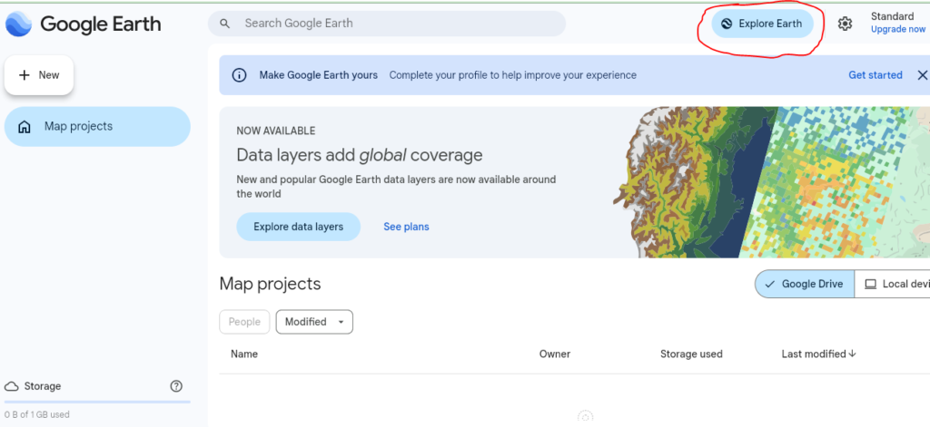Screen dimensions: 930x427
Task: Click the Storage help question icon
Action: 176,386
